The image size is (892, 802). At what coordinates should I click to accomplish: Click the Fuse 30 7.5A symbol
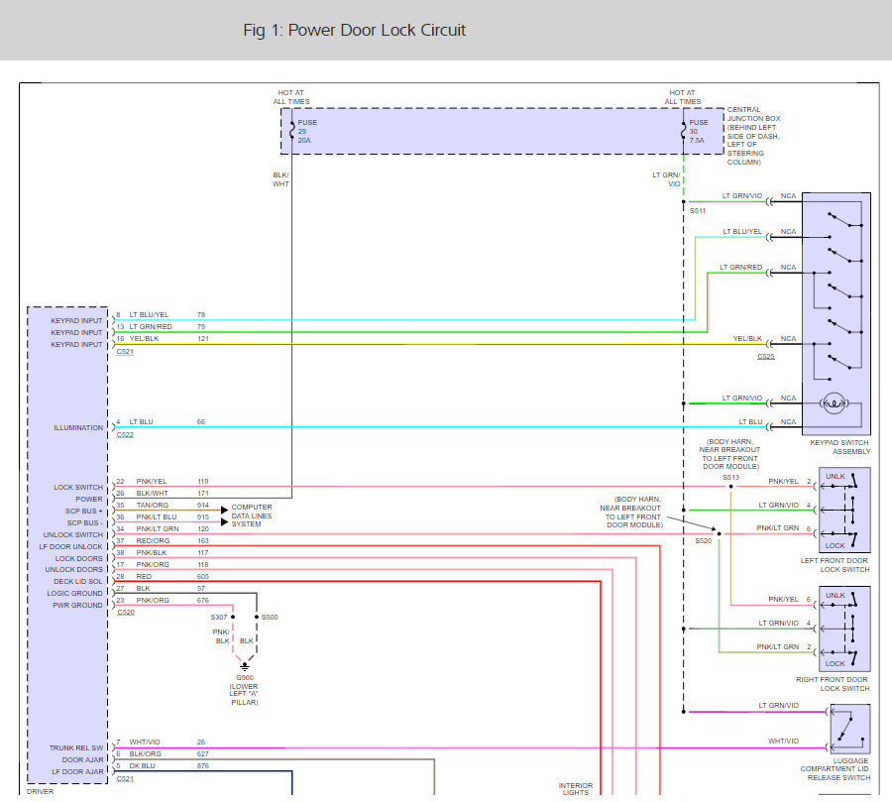[684, 131]
